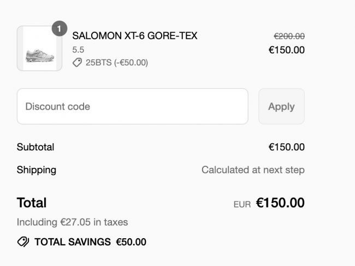The width and height of the screenshot is (355, 266).
Task: Focus the Discount code input field
Action: point(133,106)
